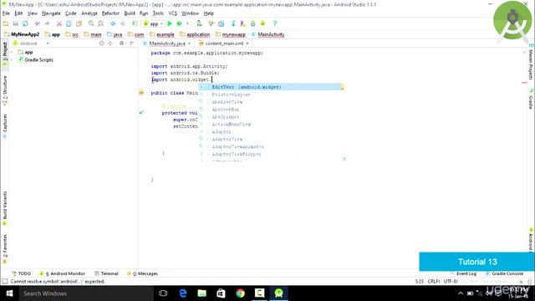Click the Attach debugger icon
This screenshot has width=535, height=301.
[x=199, y=23]
